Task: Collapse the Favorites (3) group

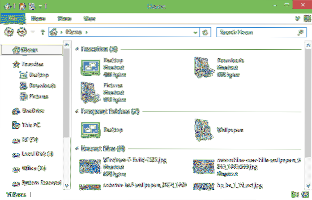Action: click(78, 48)
